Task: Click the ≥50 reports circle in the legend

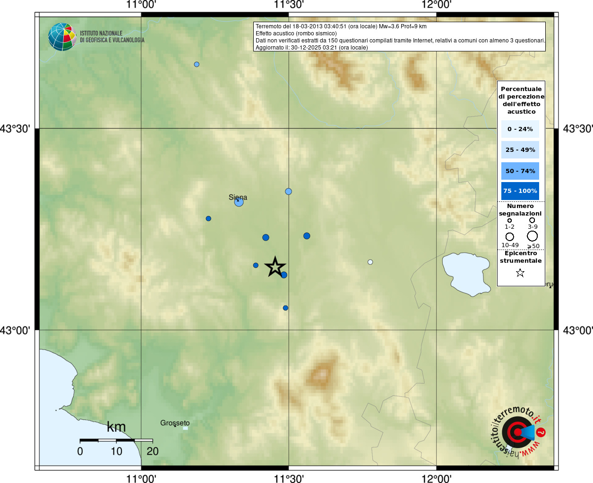Action: [533, 236]
